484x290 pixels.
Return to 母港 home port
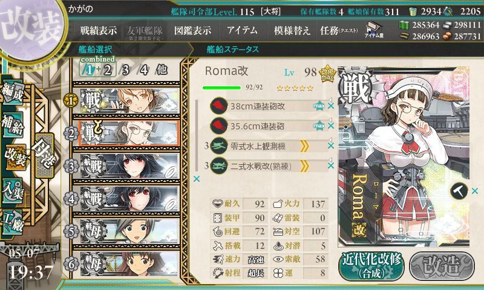(45, 155)
